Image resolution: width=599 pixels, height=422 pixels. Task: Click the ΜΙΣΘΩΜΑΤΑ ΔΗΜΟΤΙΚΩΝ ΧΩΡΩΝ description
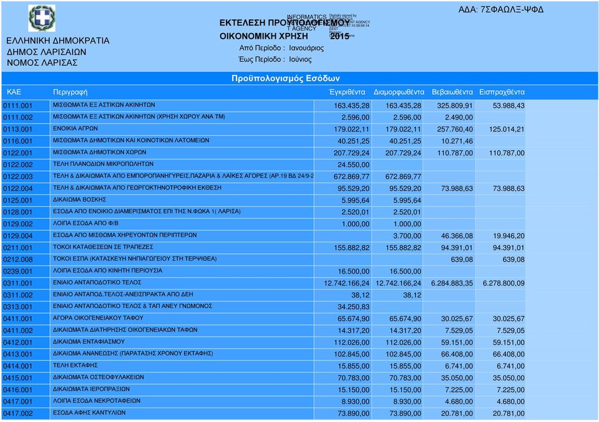(x=99, y=152)
